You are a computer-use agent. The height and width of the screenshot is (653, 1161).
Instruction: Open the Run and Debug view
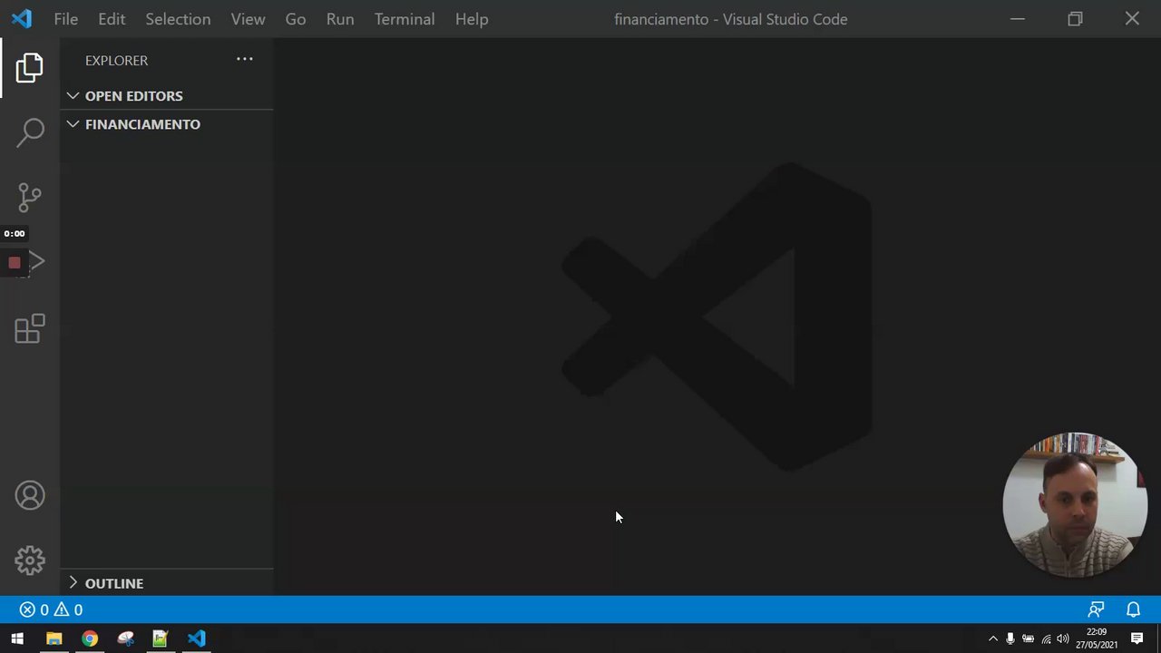click(36, 263)
